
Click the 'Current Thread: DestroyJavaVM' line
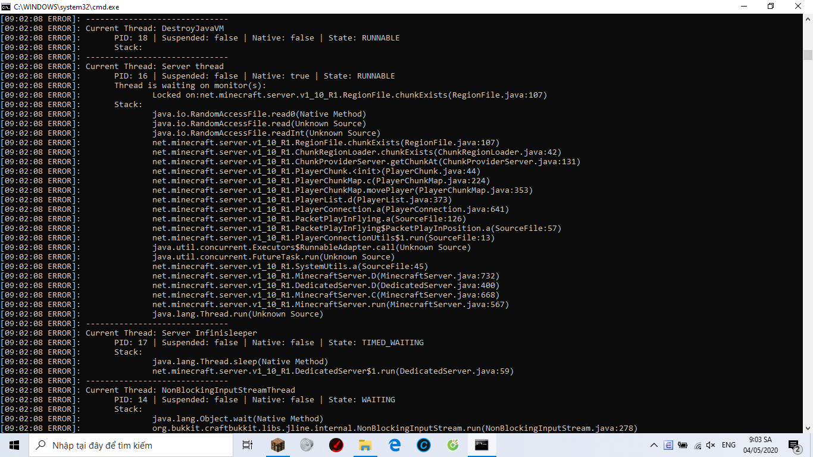click(155, 28)
